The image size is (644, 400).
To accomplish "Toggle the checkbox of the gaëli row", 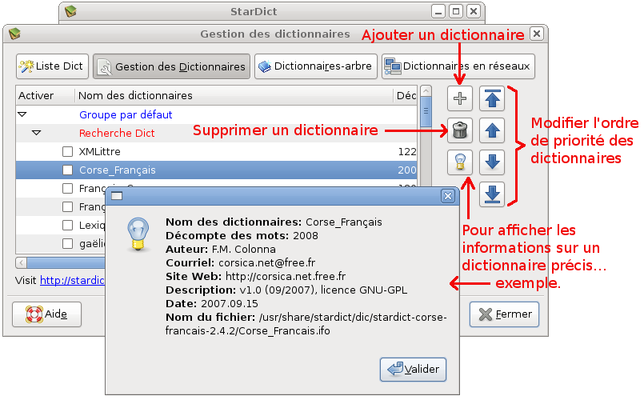I will 67,243.
